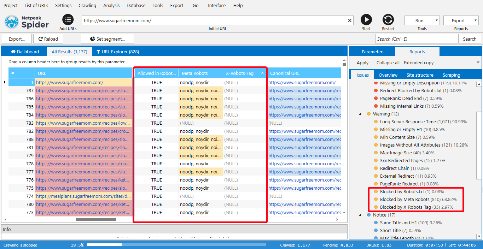Sort by the Meta Robots column header
Screen dimensions: 483x249
click(201, 73)
